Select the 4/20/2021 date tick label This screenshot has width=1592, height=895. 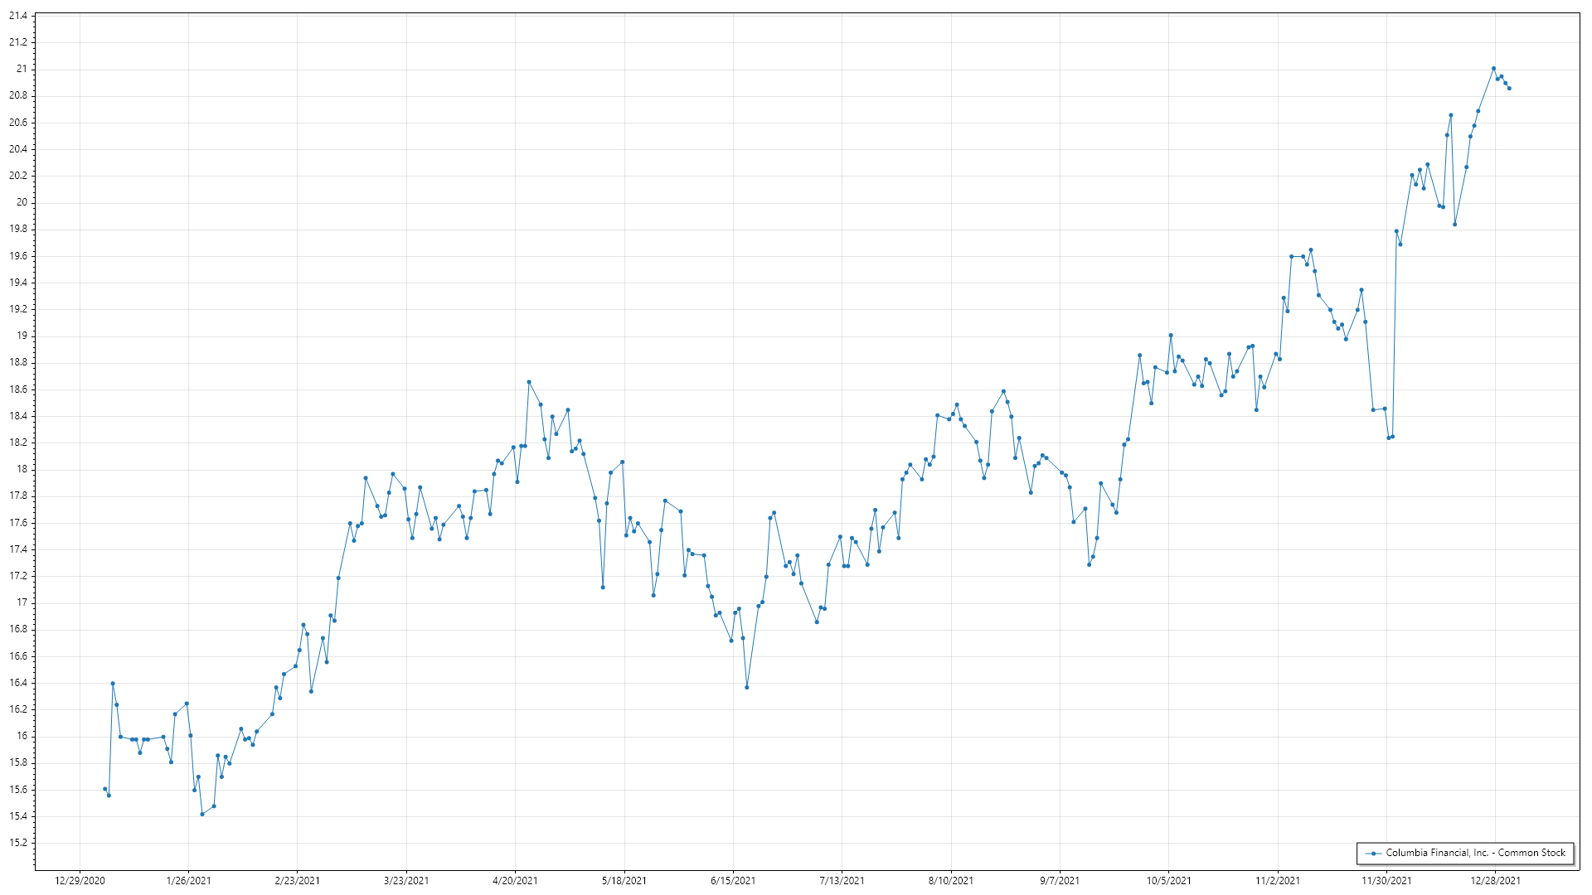[515, 881]
